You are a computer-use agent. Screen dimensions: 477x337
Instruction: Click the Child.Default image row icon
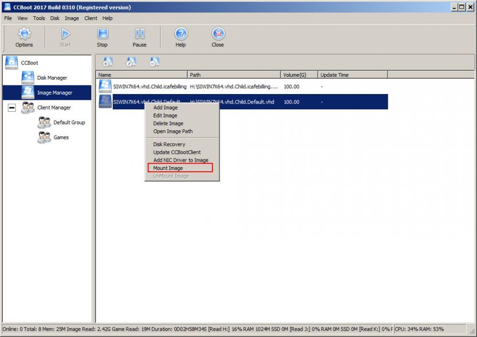click(105, 101)
